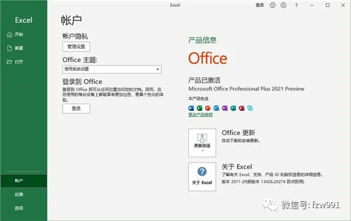Image resolution: width=351 pixels, height=221 pixels.
Task: Click the PowerPoint product icon
Action: point(208,108)
